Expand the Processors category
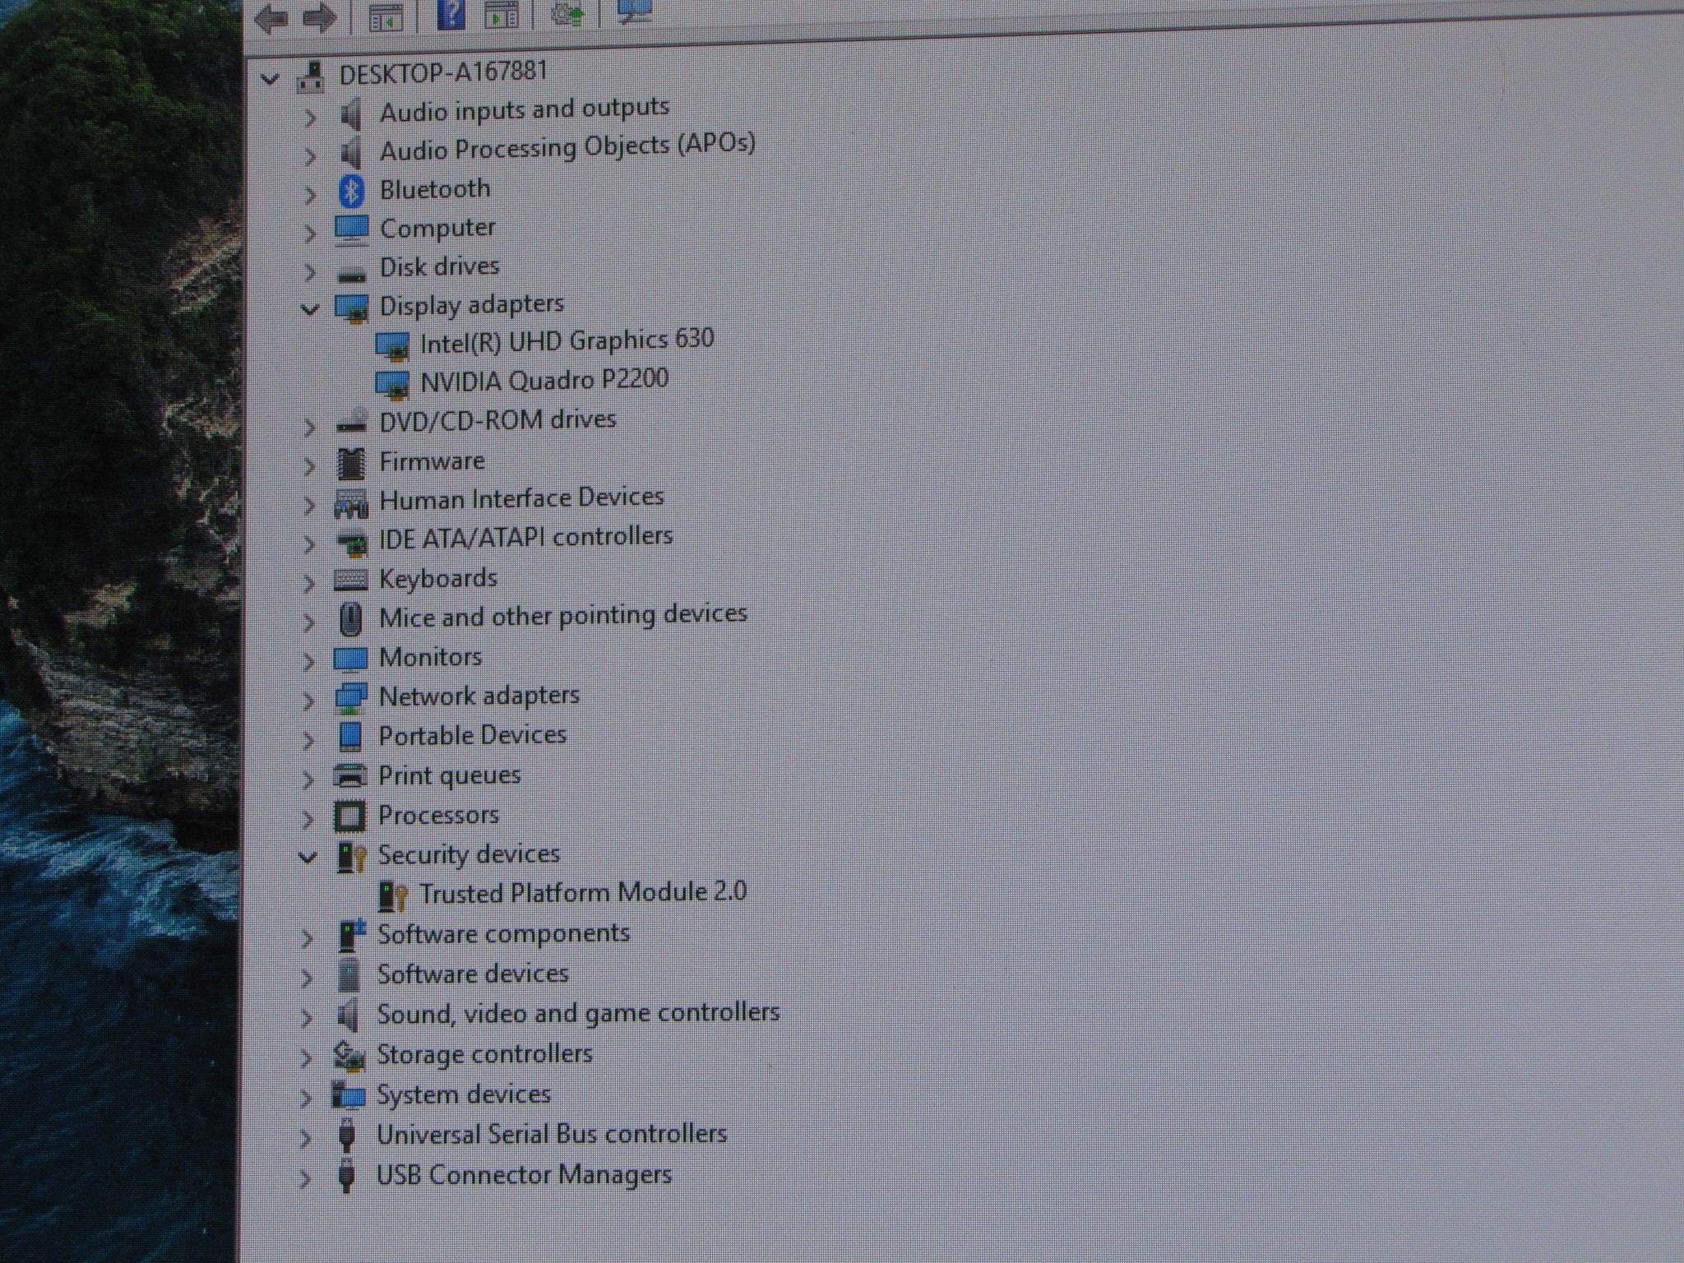The height and width of the screenshot is (1263, 1684). tap(308, 819)
